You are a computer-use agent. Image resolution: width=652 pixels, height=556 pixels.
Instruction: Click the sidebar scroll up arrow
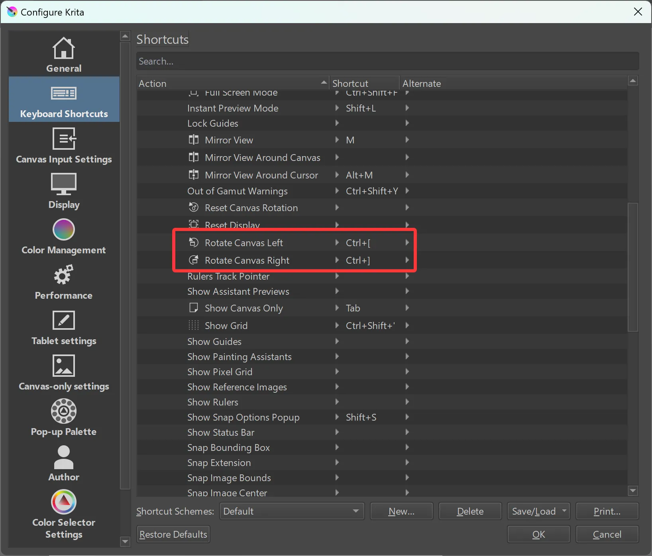pos(125,36)
